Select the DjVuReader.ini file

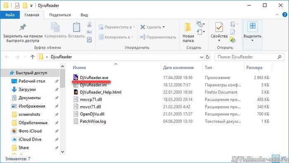point(93,85)
